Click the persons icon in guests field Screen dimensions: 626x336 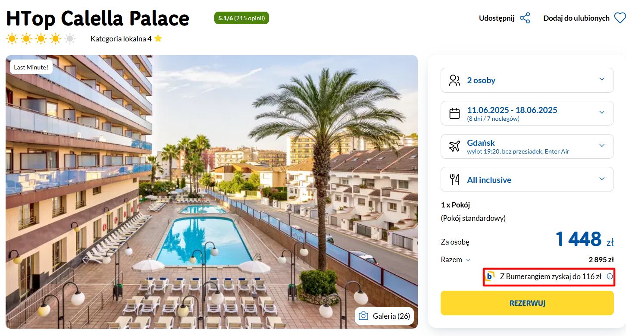(454, 80)
